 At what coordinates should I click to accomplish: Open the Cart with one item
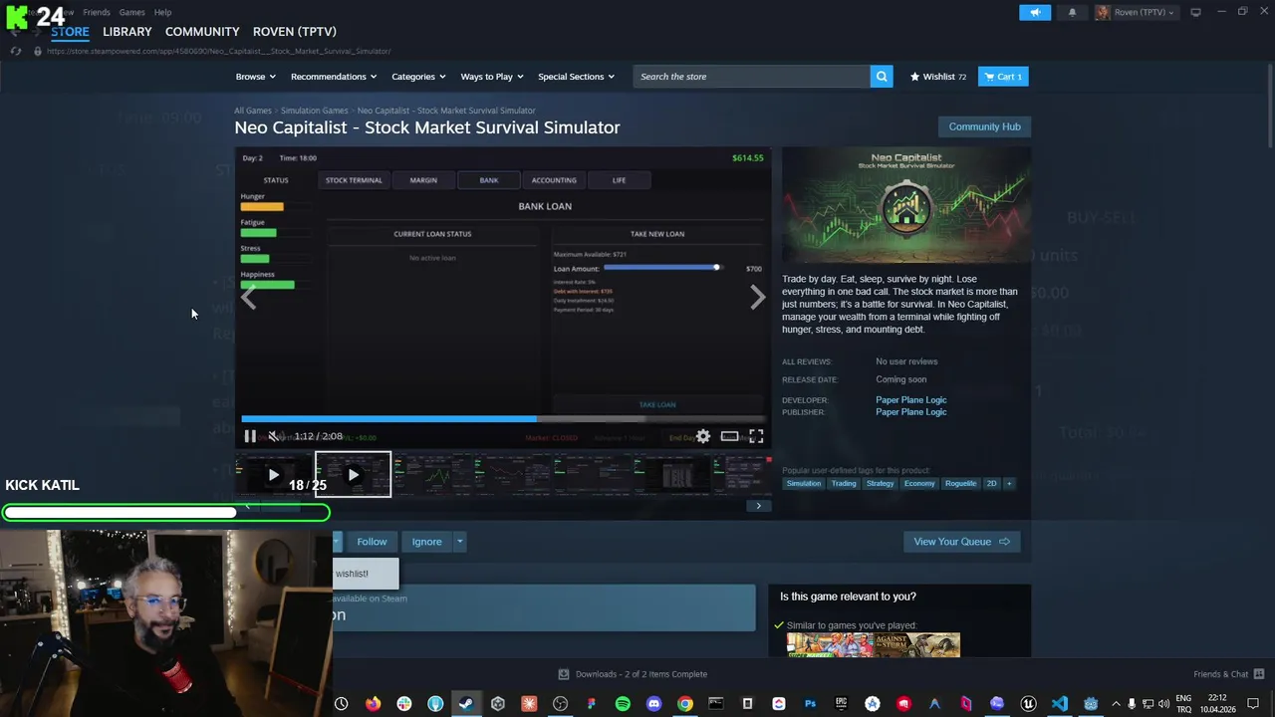[1003, 77]
